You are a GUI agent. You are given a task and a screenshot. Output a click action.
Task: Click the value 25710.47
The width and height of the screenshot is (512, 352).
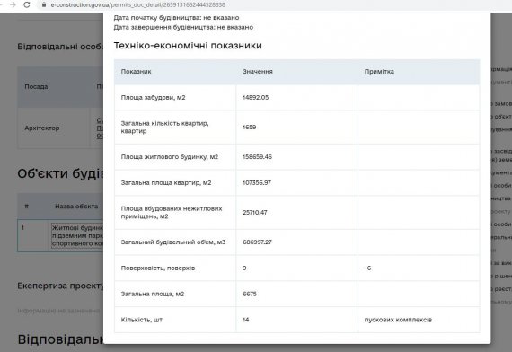255,212
